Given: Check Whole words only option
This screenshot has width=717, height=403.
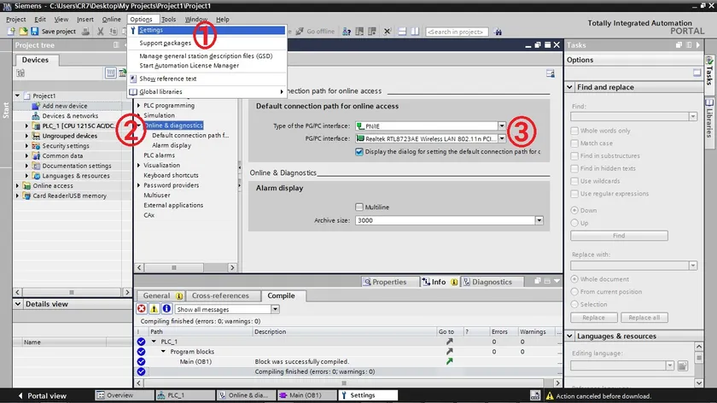Looking at the screenshot, I should [x=574, y=131].
